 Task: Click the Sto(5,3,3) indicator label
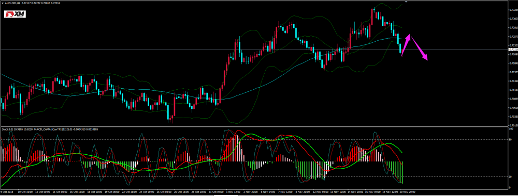coord(7,129)
